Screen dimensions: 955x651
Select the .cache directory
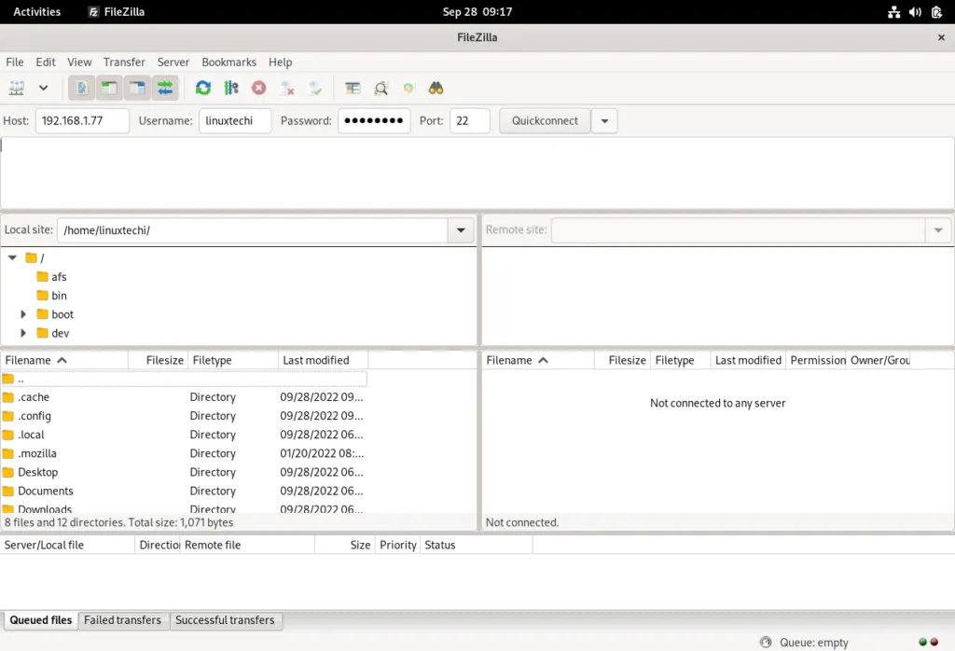(x=184, y=397)
